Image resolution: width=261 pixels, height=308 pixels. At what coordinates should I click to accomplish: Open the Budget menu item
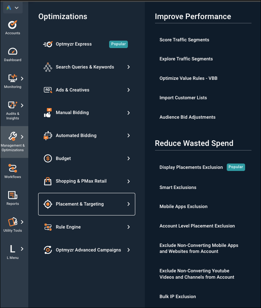(87, 158)
